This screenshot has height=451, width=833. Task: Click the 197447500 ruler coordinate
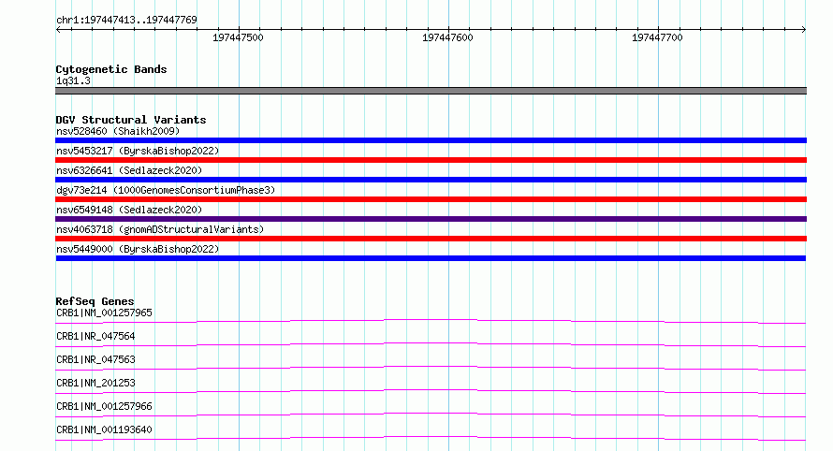pyautogui.click(x=238, y=37)
